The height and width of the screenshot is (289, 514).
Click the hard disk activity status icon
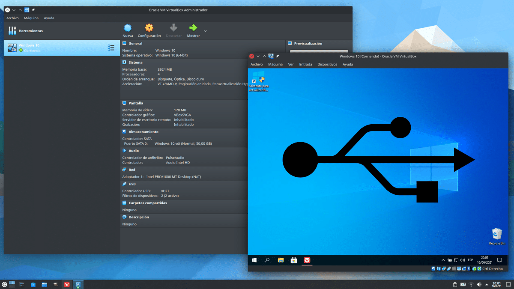[x=433, y=268]
